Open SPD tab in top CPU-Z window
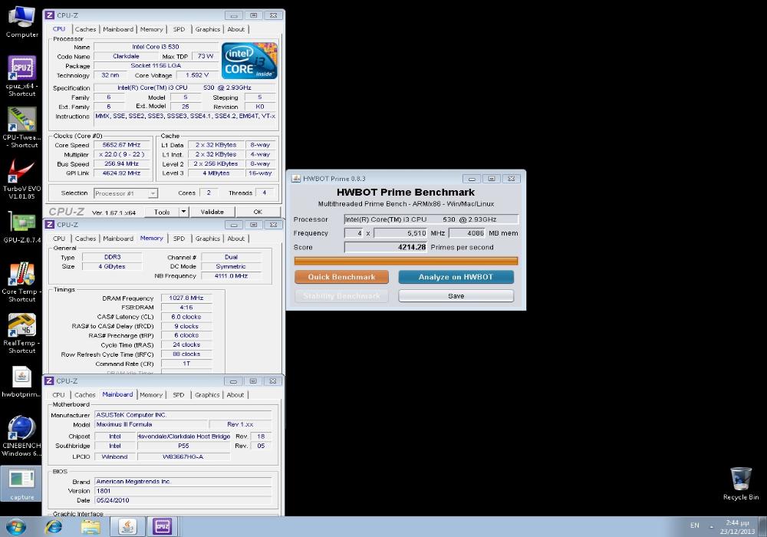This screenshot has width=767, height=537. coord(179,29)
